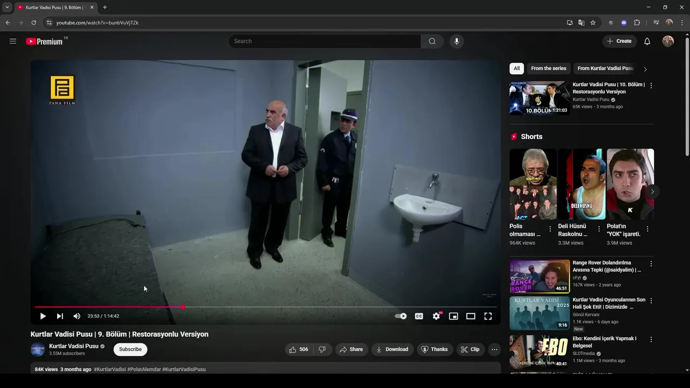Open options for Polis olmaması short
The image size is (690, 388).
coord(550,229)
